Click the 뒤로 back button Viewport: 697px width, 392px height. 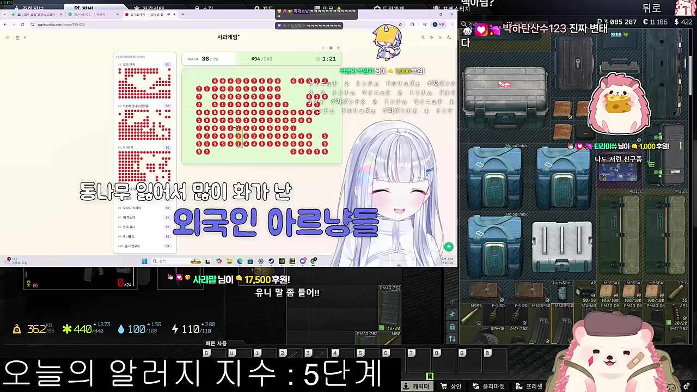click(651, 8)
